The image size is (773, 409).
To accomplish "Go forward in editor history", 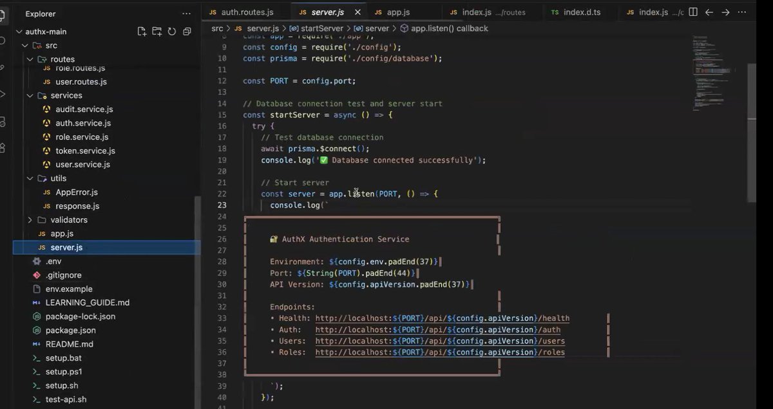I will [x=725, y=12].
